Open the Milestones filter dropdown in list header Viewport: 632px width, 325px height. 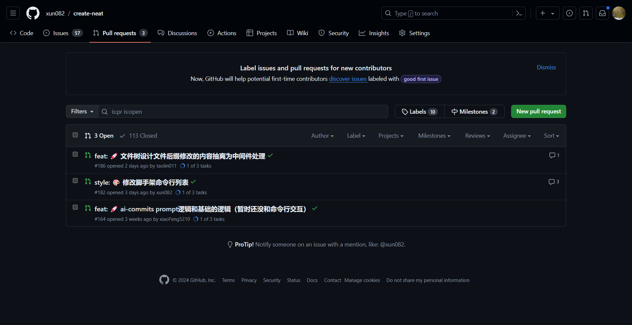pos(434,136)
